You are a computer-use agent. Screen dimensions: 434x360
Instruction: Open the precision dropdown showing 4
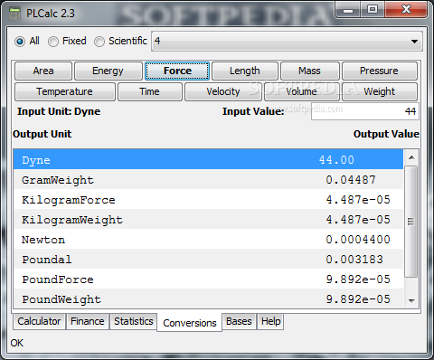[x=287, y=41]
